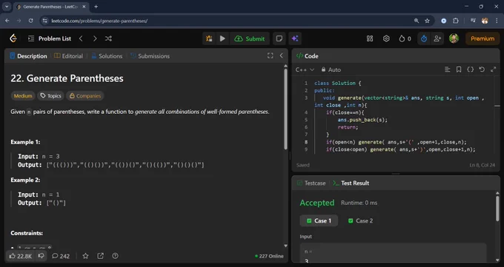The image size is (504, 267).
Task: Open the notes icon beside Submit
Action: pos(279,38)
